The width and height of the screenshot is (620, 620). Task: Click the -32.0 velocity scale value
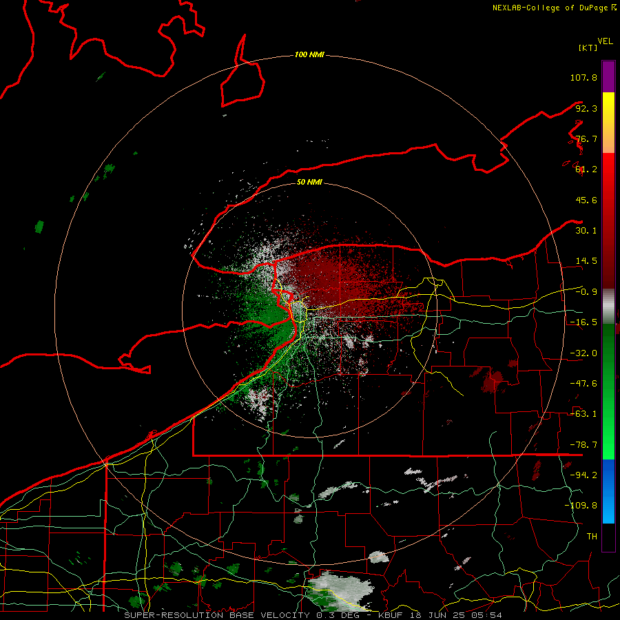pyautogui.click(x=583, y=353)
